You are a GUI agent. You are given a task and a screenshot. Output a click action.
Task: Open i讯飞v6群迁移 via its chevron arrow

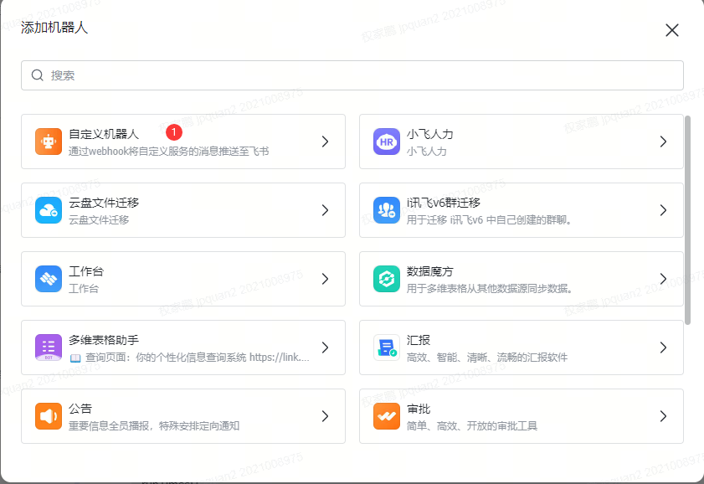click(x=663, y=210)
